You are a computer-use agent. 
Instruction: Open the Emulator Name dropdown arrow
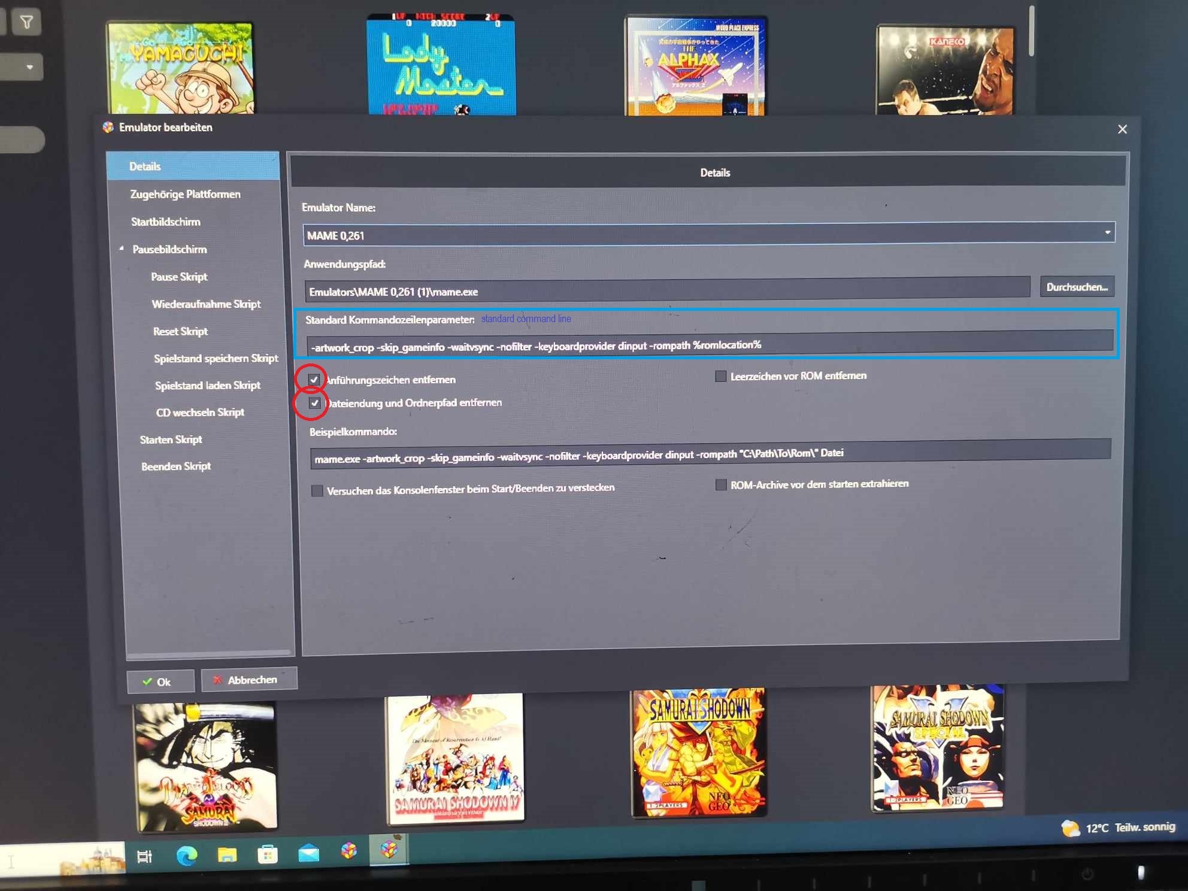[1107, 232]
